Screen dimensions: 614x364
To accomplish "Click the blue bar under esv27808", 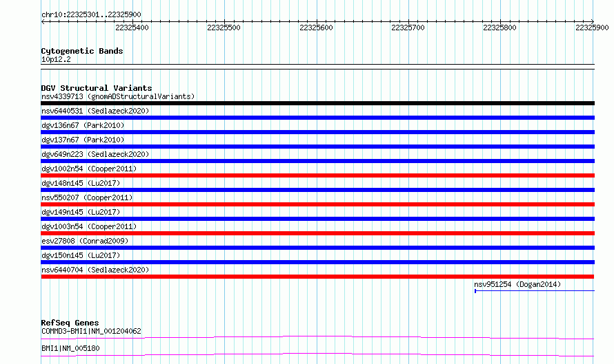I will 317,248.
